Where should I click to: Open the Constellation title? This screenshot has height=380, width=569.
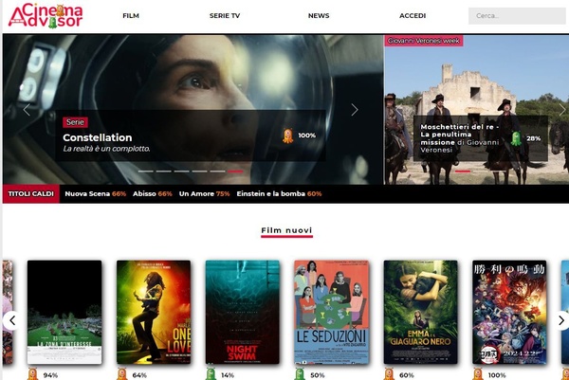click(x=98, y=137)
